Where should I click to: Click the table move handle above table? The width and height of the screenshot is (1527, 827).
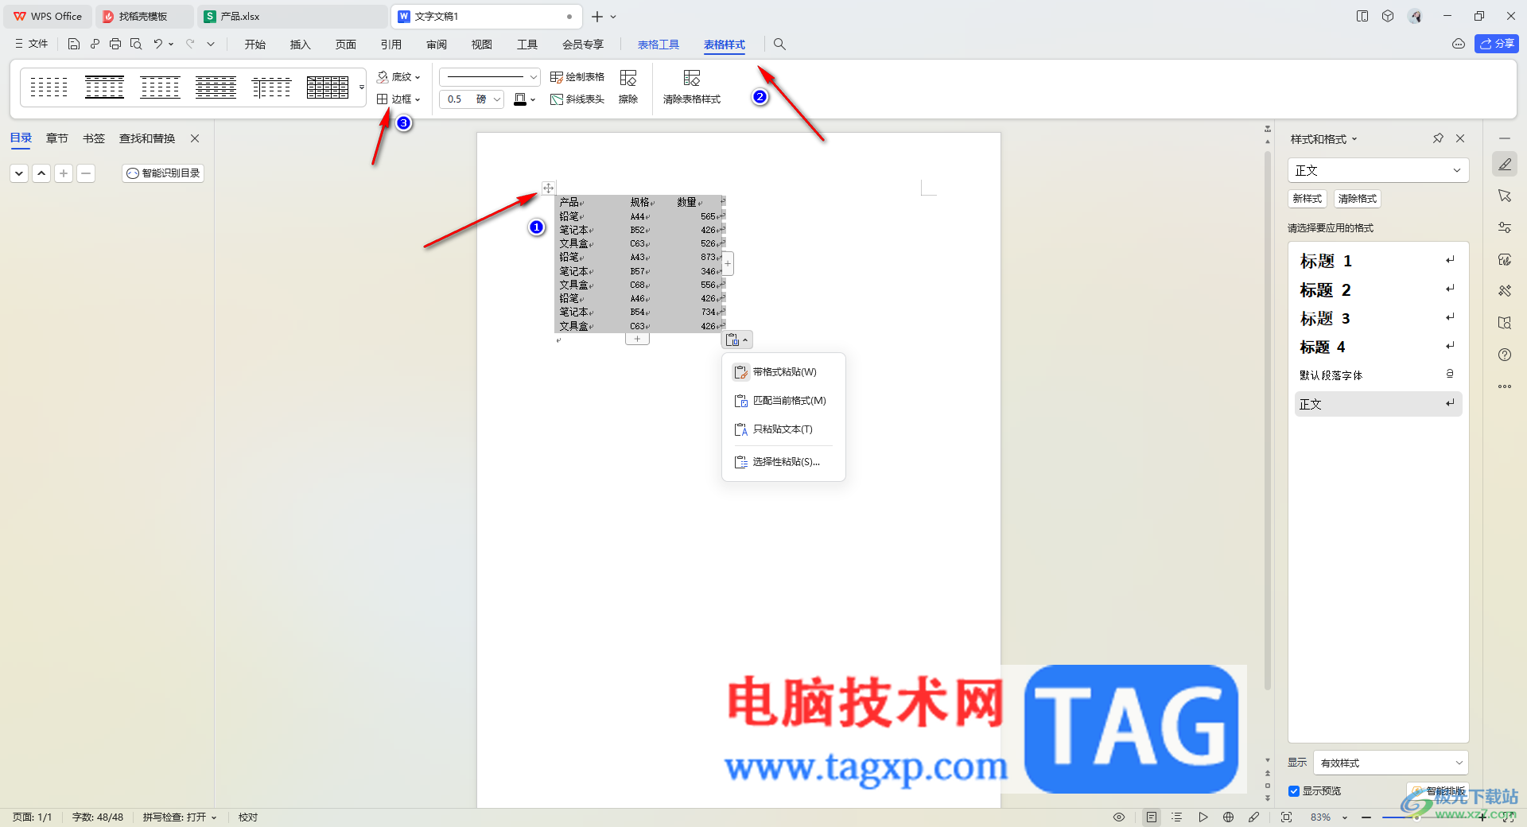[548, 188]
